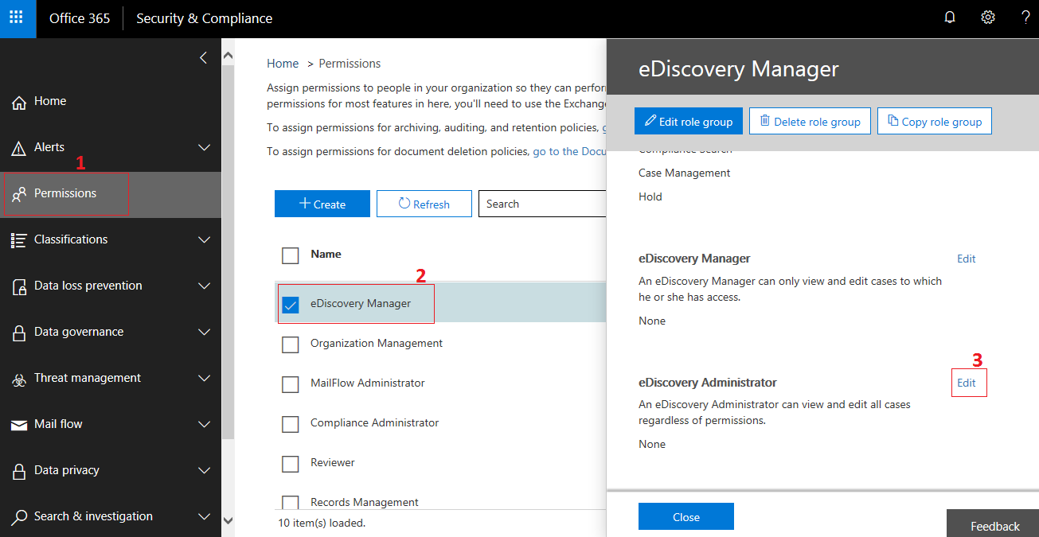This screenshot has width=1039, height=537.
Task: Uncheck the eDiscovery Manager checkbox
Action: [x=291, y=305]
